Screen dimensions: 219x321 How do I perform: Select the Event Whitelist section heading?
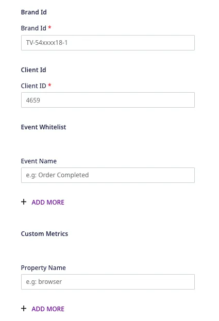click(43, 127)
